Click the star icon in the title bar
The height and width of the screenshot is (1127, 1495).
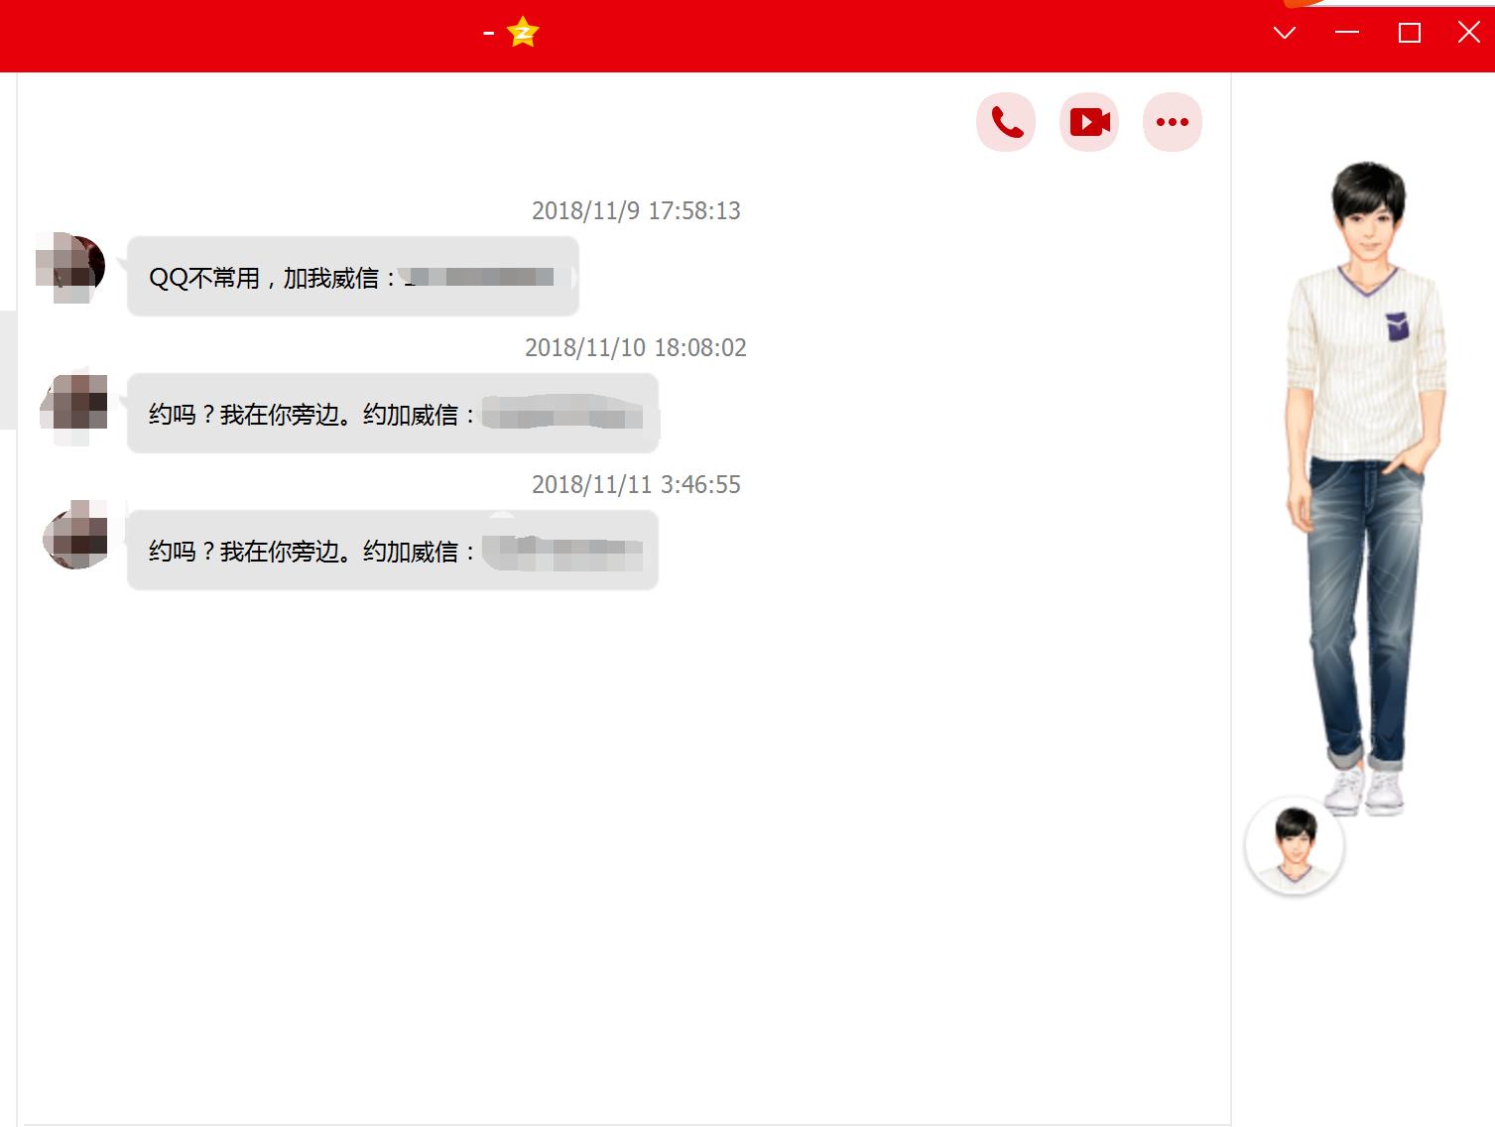coord(523,32)
